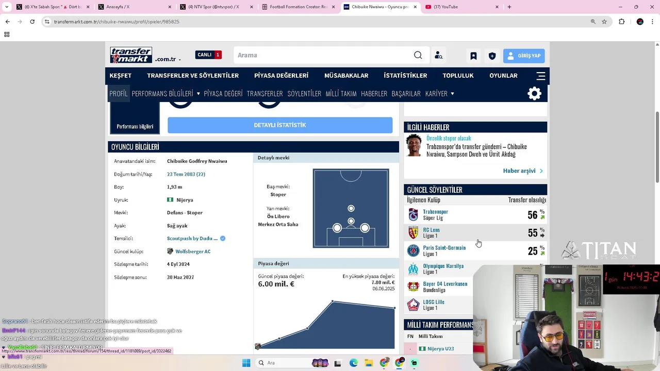Open the CANLI live scores badge
Screen dimensions: 660x371
208,55
